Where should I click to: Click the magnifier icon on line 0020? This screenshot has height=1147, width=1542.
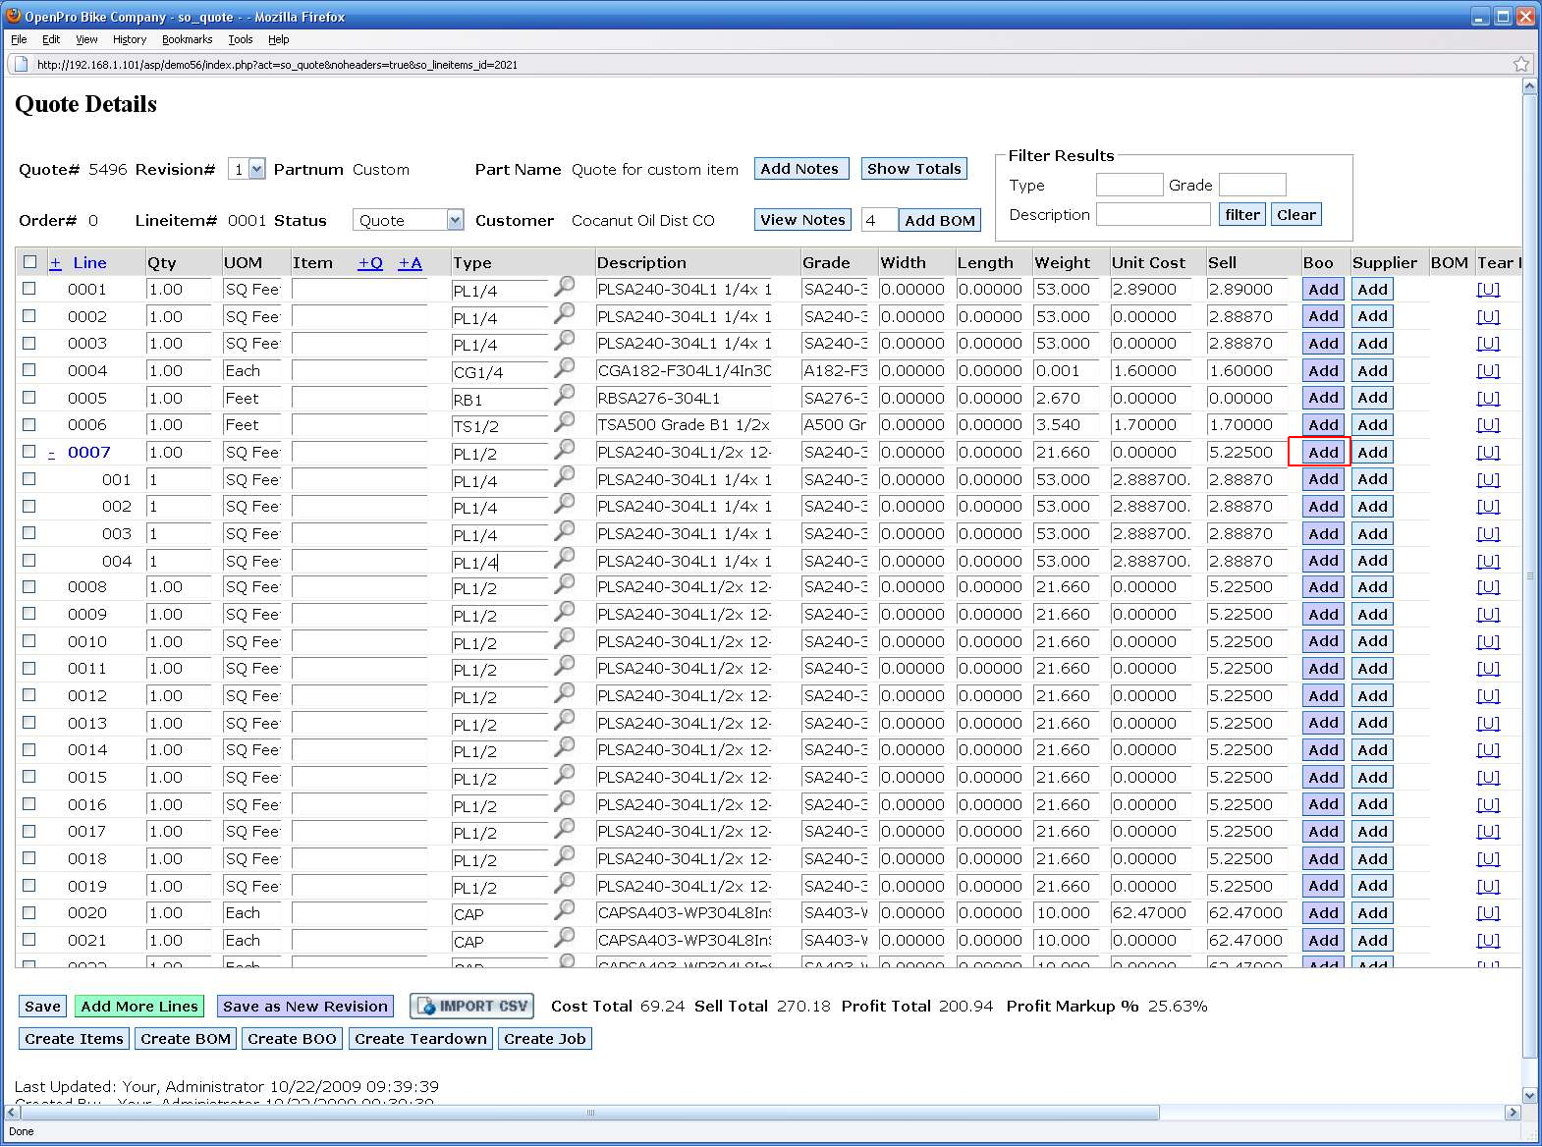click(565, 909)
